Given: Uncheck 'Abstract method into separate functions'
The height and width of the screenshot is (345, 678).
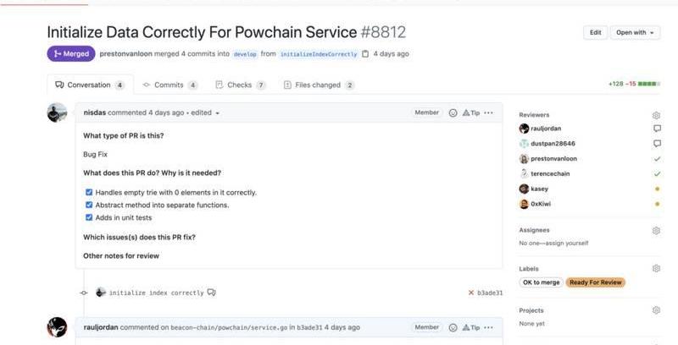Looking at the screenshot, I should pyautogui.click(x=89, y=205).
